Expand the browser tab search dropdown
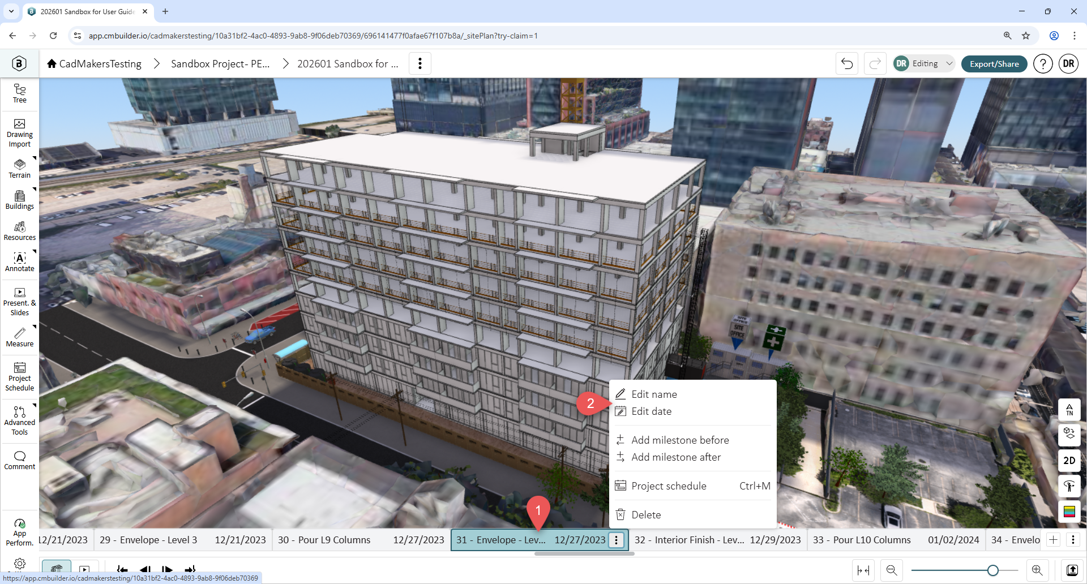The width and height of the screenshot is (1087, 584). pyautogui.click(x=11, y=11)
